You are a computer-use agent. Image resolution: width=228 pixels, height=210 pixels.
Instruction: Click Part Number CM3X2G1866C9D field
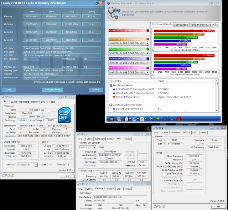click(x=110, y=162)
